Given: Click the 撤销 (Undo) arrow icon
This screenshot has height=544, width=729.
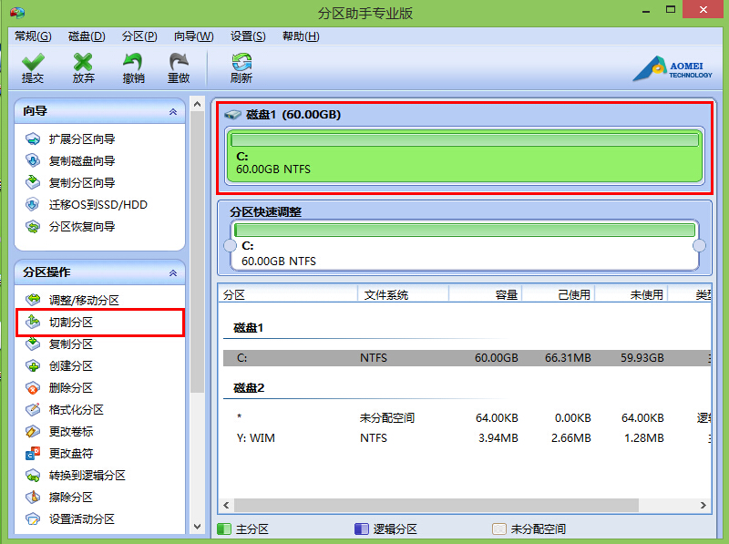Looking at the screenshot, I should 133,62.
